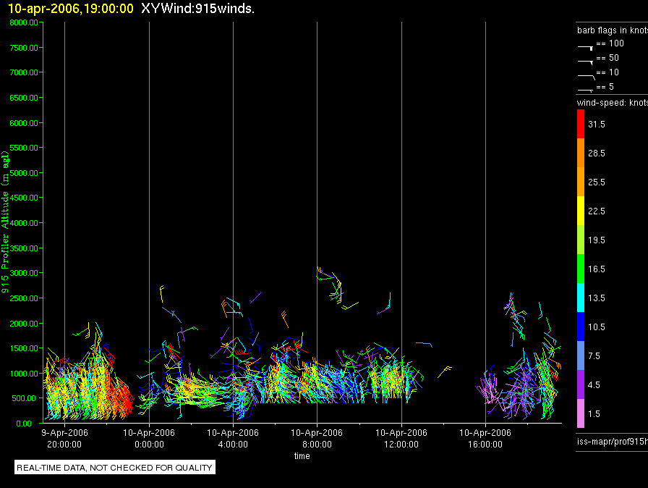The height and width of the screenshot is (488, 648).
Task: Click the iss-mapr/prof915h source label
Action: pyautogui.click(x=613, y=441)
